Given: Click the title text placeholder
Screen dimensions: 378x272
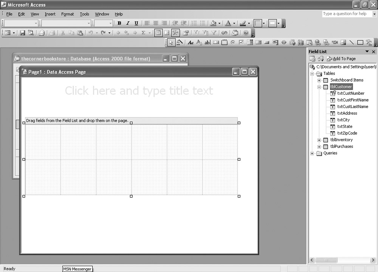Looking at the screenshot, I should click(x=139, y=91).
